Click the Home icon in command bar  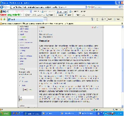pos(92,19)
